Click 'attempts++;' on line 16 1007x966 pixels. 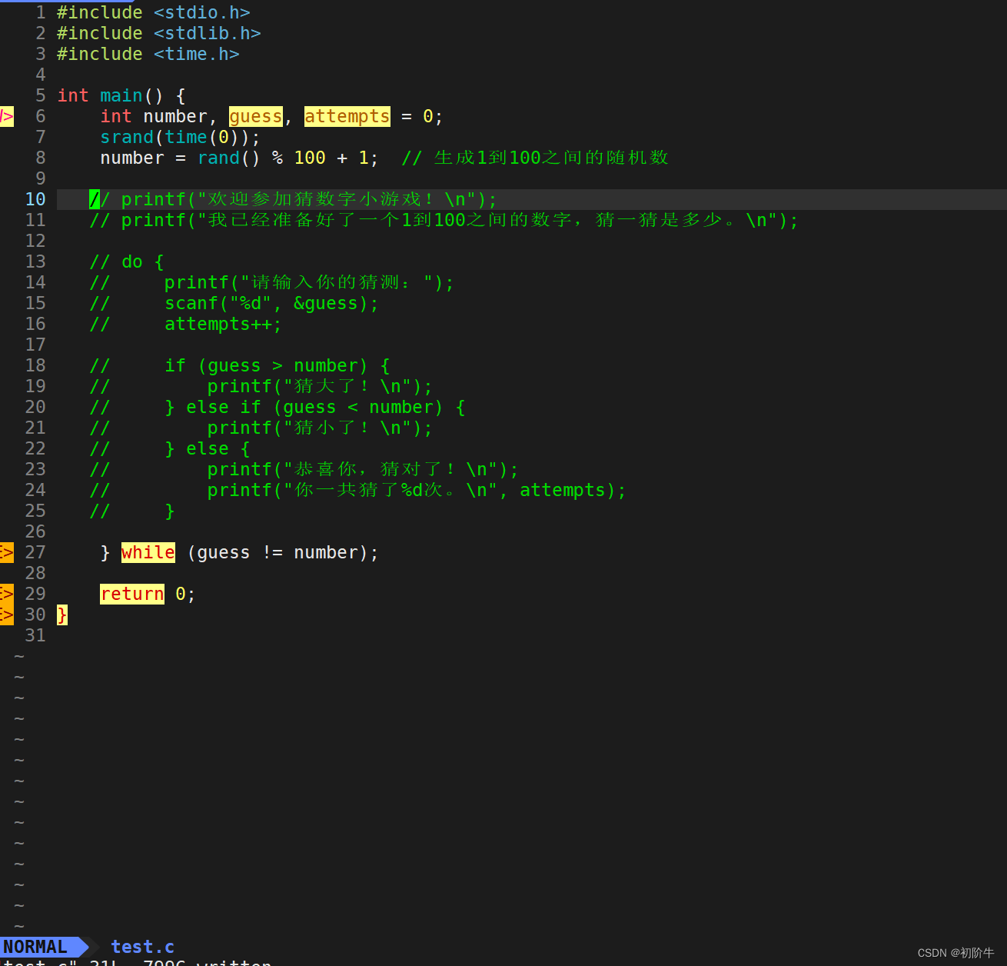click(x=223, y=325)
